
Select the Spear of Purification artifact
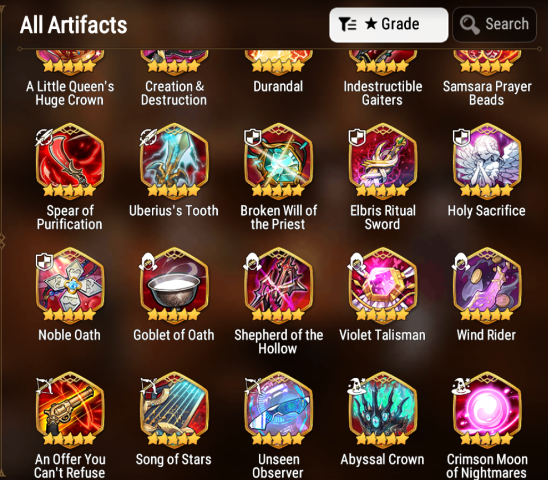point(70,161)
